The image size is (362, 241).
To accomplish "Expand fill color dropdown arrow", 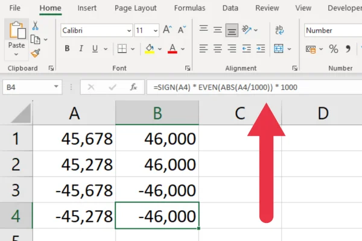I will pos(159,49).
